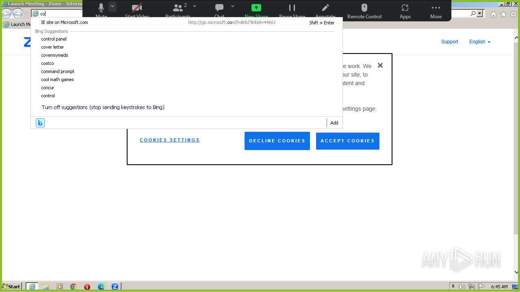Image resolution: width=520 pixels, height=292 pixels.
Task: Choose 'command prompt' Bing suggestion
Action: click(x=58, y=71)
